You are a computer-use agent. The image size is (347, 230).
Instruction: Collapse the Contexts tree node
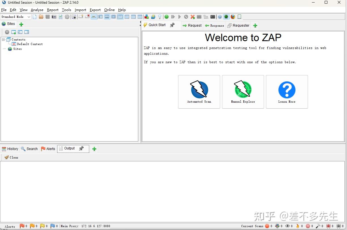[3, 39]
